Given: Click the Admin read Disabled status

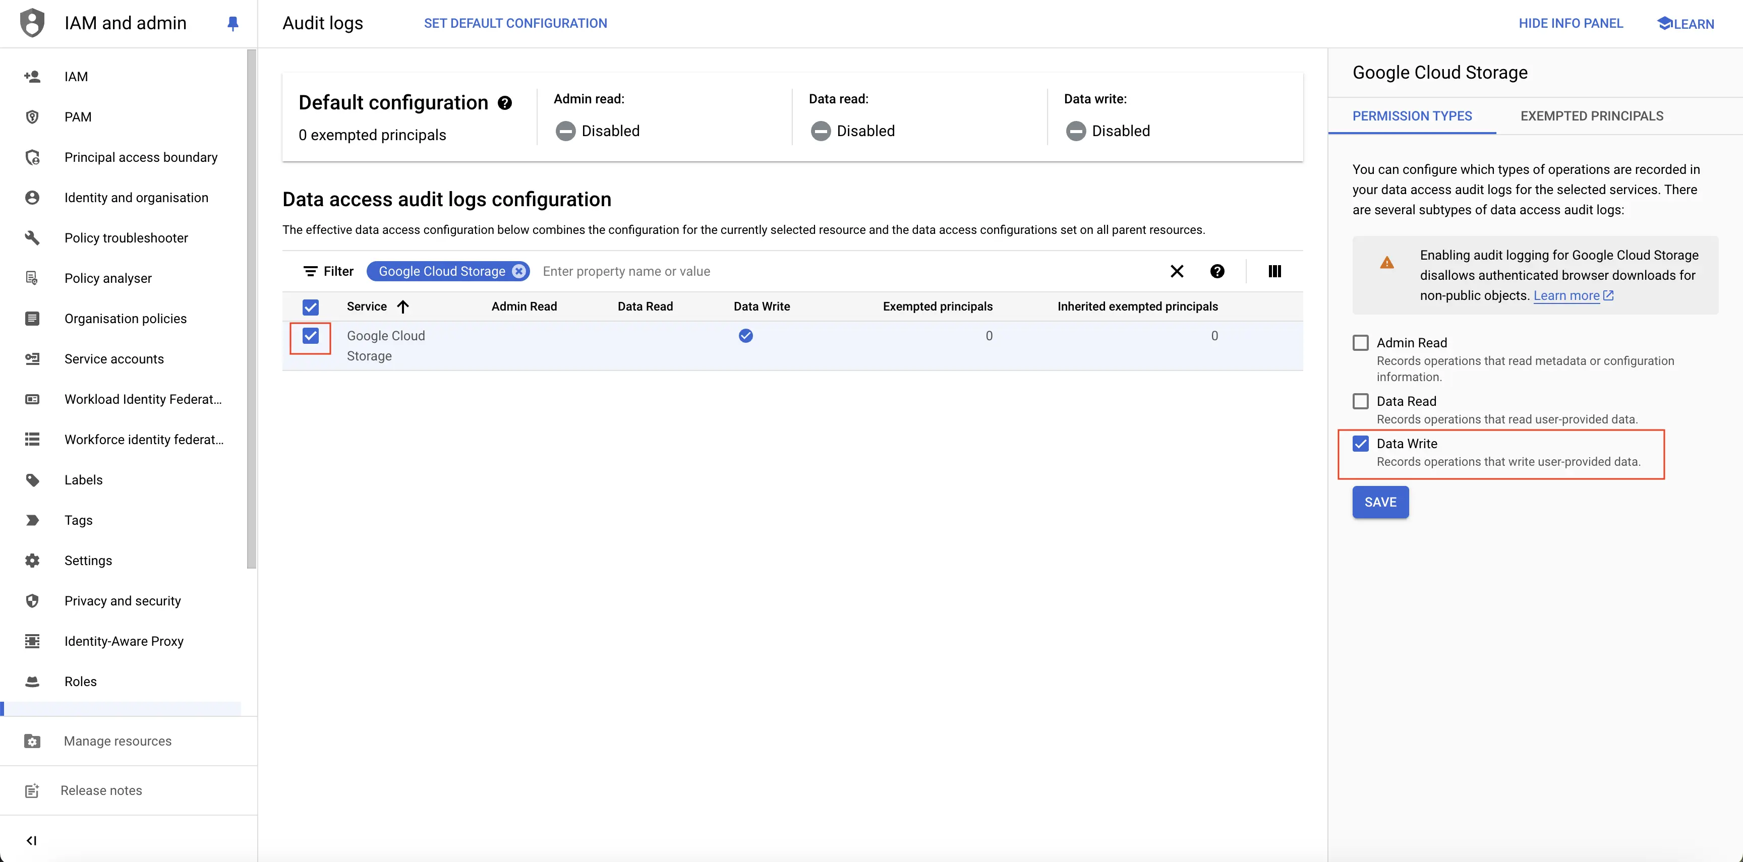Looking at the screenshot, I should click(x=597, y=131).
